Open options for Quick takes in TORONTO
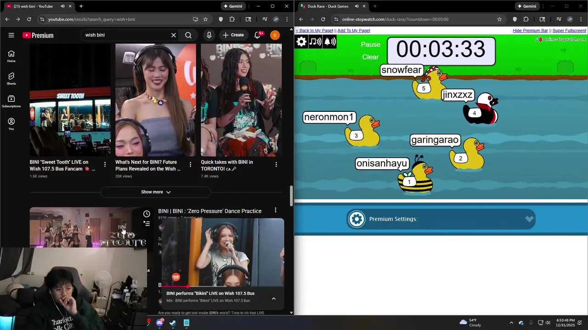This screenshot has height=330, width=588. (x=276, y=165)
